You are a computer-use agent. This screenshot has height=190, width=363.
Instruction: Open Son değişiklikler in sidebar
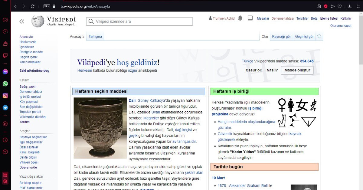point(31,107)
